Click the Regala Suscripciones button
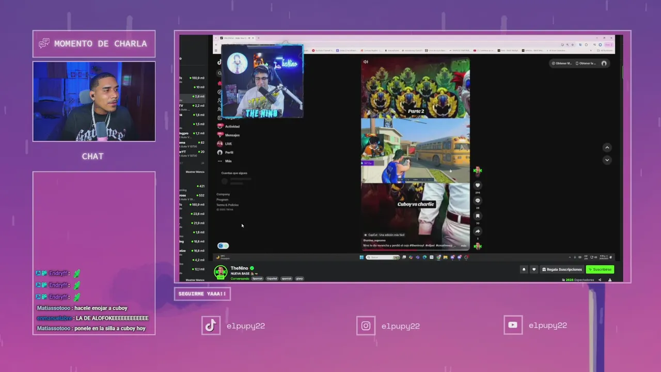Image resolution: width=661 pixels, height=372 pixels. 561,269
